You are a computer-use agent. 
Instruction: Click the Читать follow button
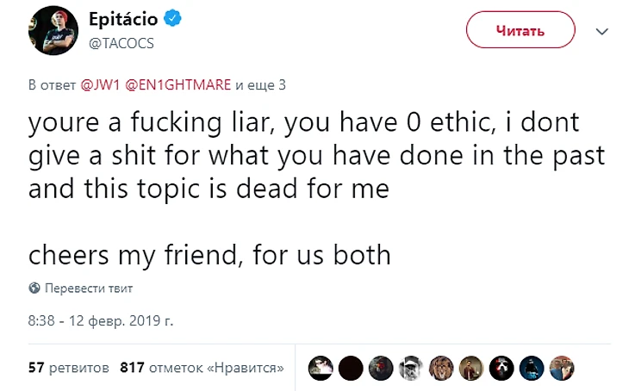(520, 31)
